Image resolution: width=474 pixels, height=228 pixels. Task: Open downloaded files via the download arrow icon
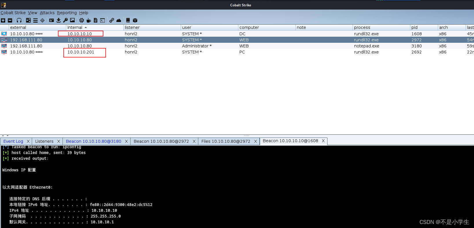(58, 20)
